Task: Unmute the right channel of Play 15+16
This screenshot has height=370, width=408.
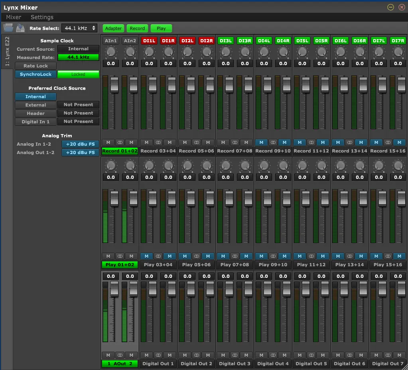Action: coord(399,256)
